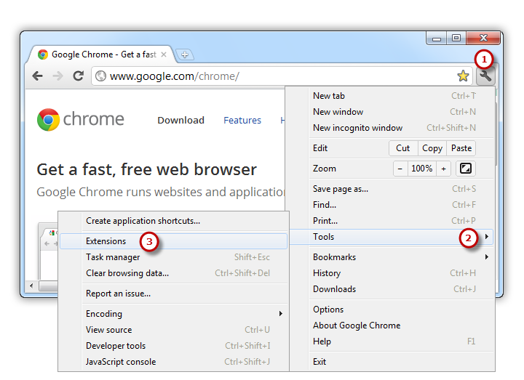Image resolution: width=524 pixels, height=380 pixels.
Task: Choose Exit from the menu
Action: click(401, 362)
